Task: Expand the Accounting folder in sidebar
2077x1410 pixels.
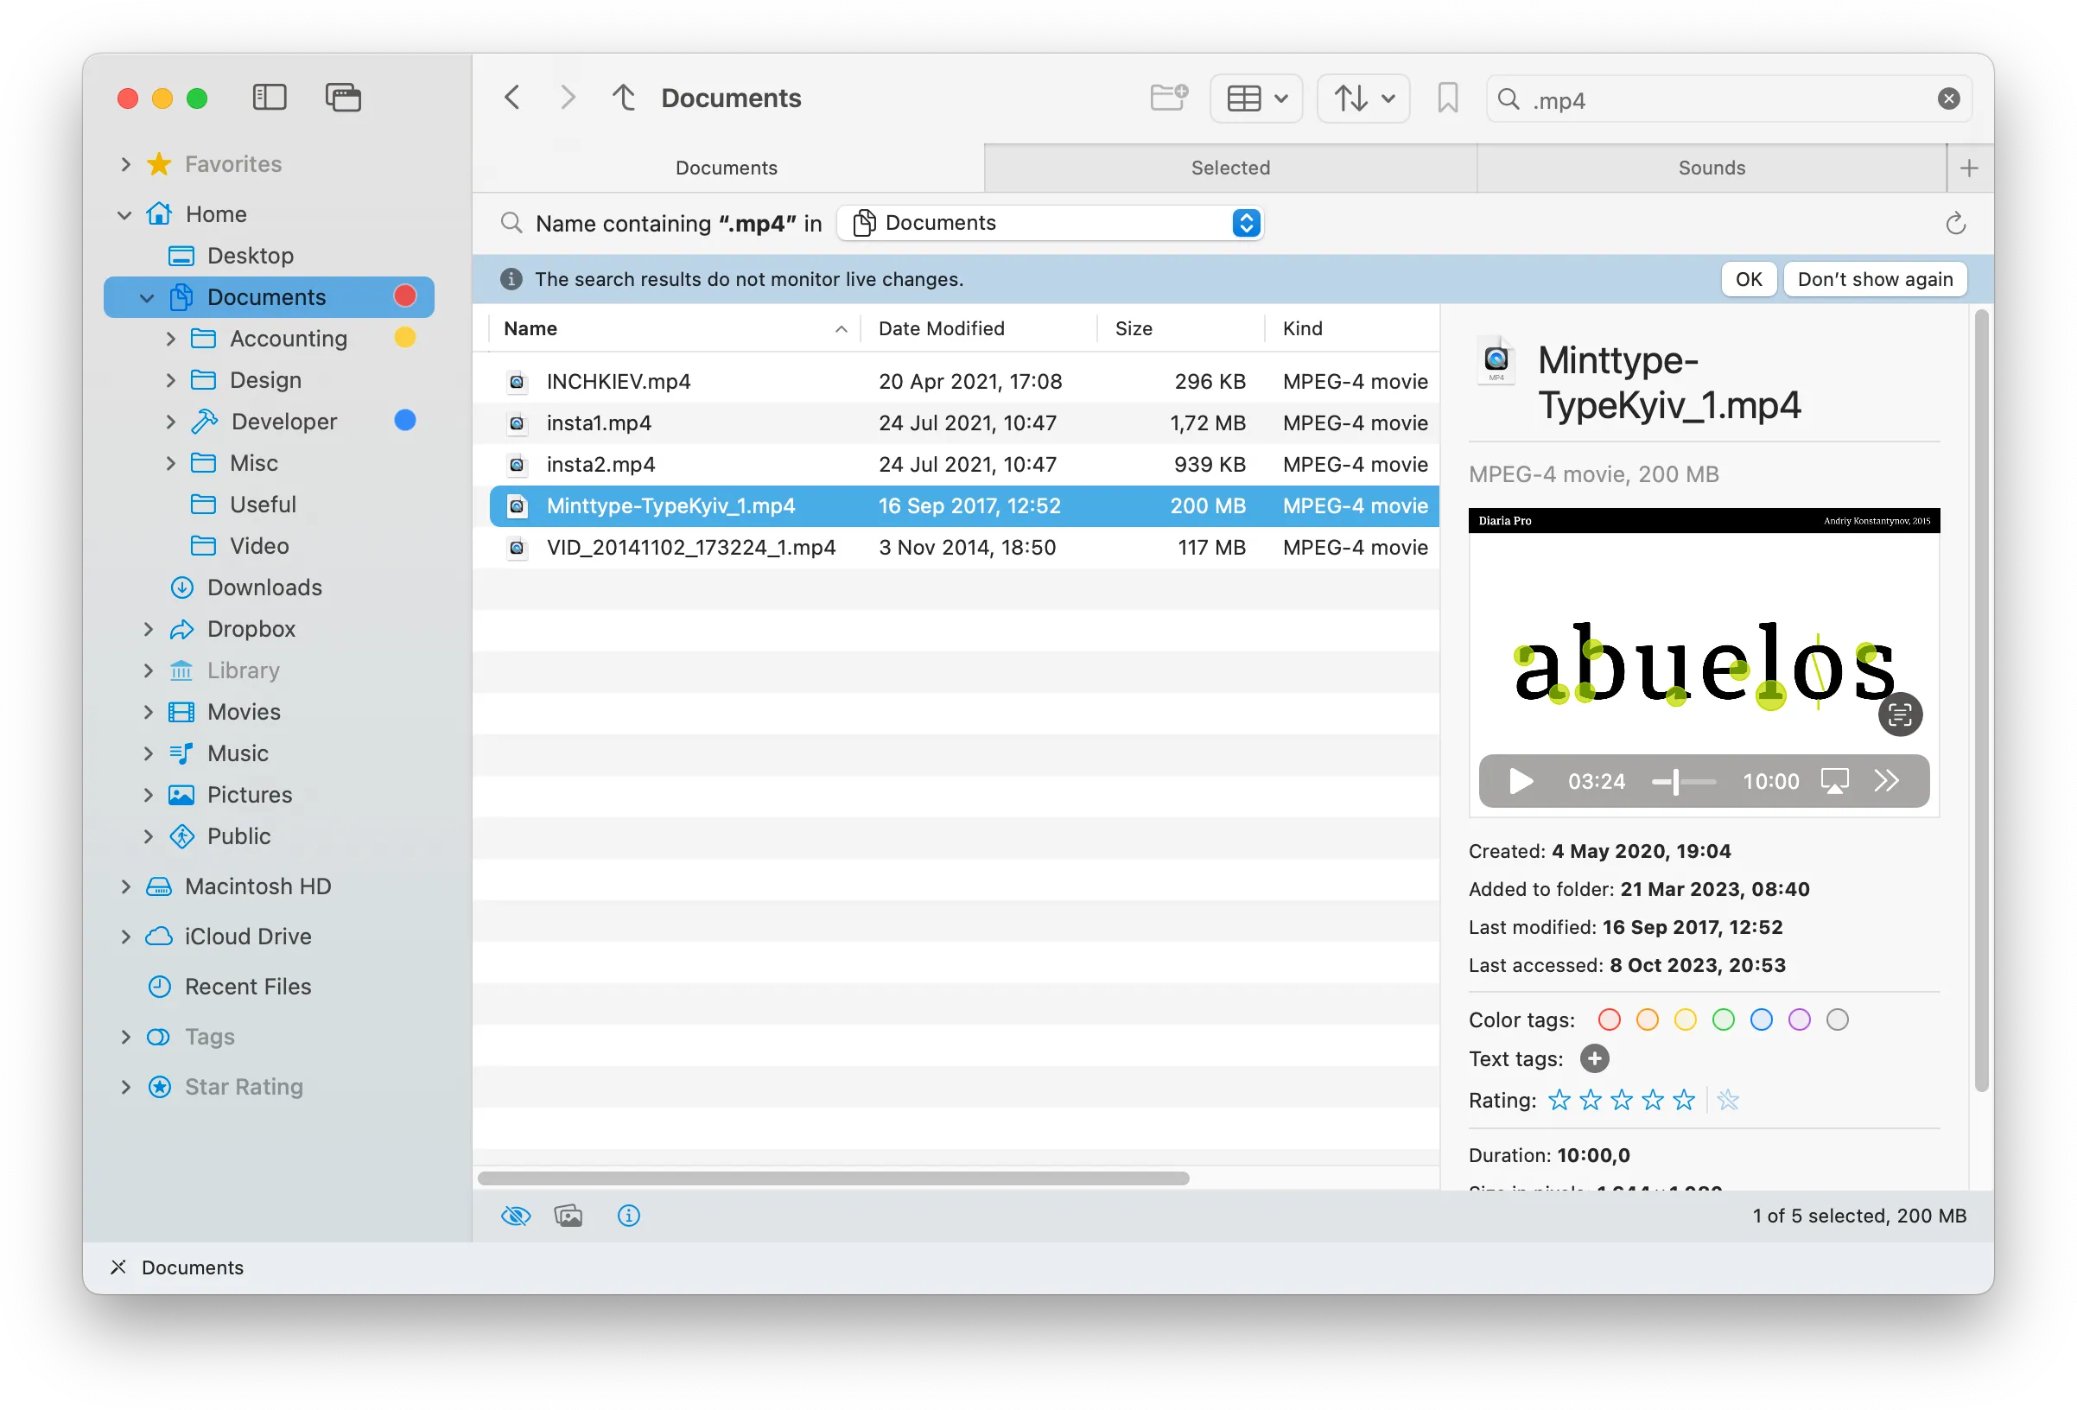Action: click(171, 339)
